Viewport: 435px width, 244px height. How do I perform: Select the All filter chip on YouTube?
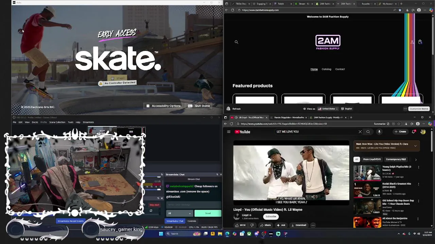[356, 159]
